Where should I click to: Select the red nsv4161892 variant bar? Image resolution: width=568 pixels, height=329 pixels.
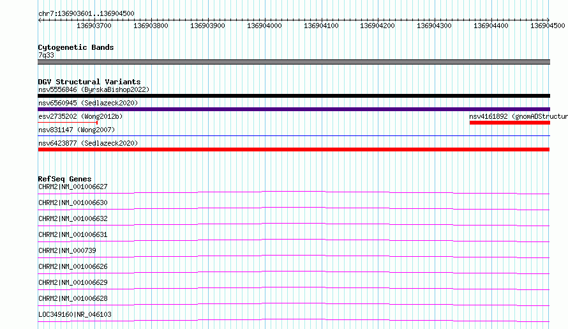(x=510, y=123)
